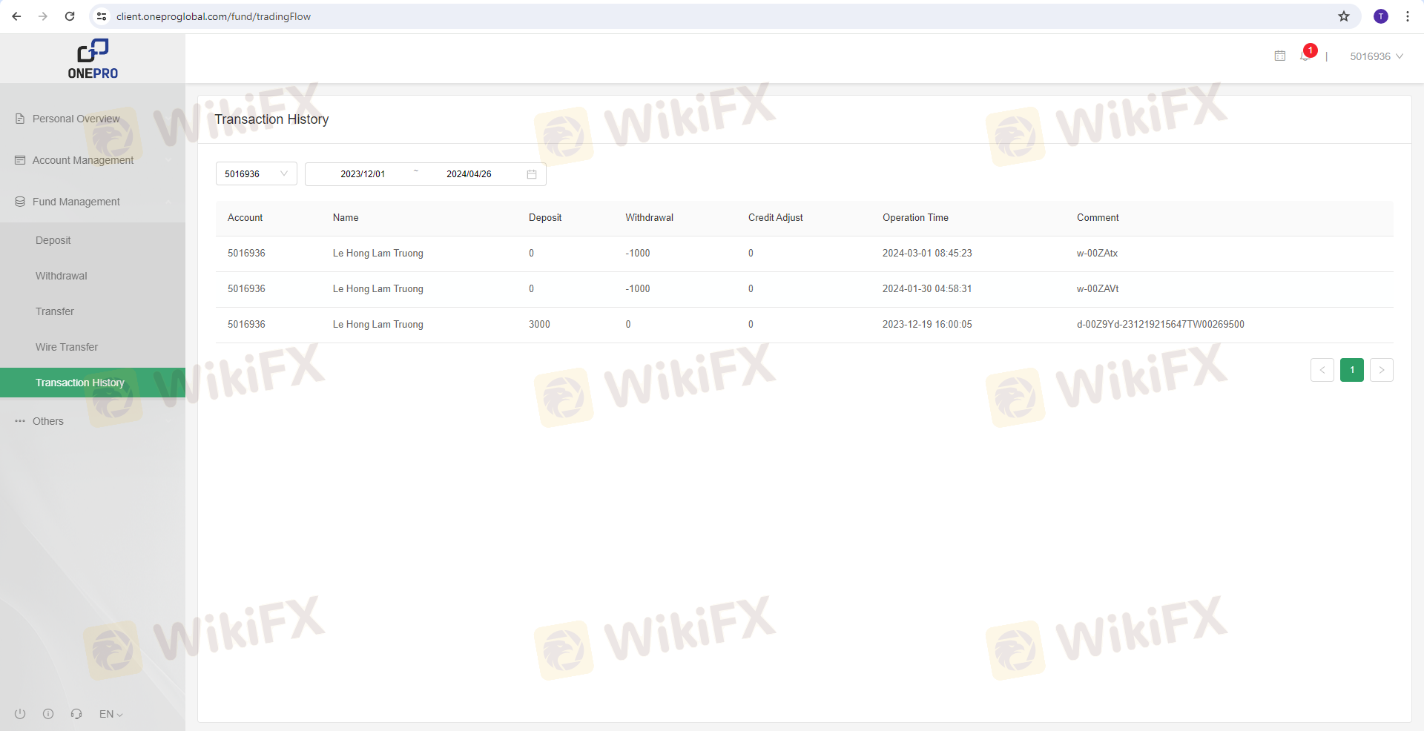Click the start date 2023/12/01 field
The image size is (1424, 731).
pyautogui.click(x=363, y=174)
